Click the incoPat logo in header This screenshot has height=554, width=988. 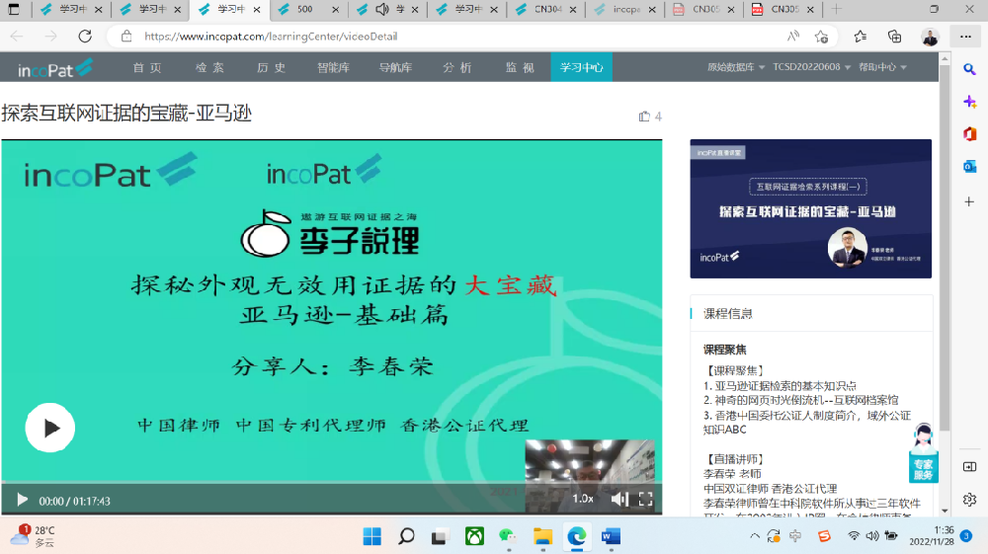click(55, 68)
